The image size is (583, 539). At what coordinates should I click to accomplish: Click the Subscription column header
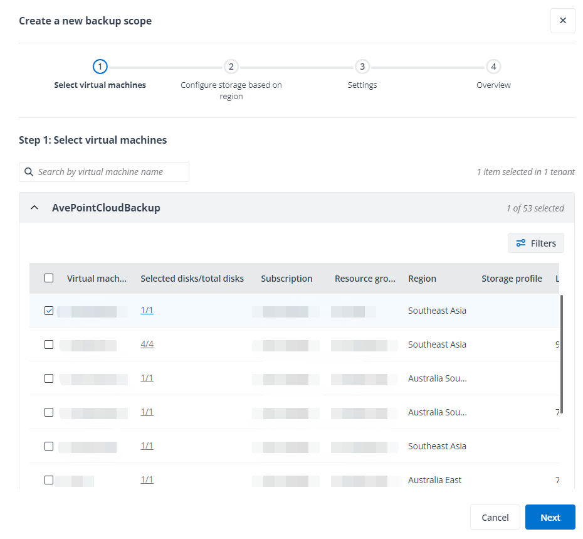286,278
